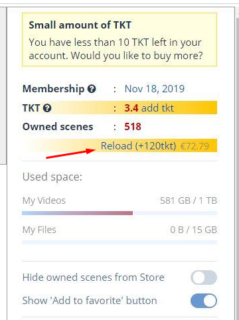Disable Show 'Add to favorite' button switch
The height and width of the screenshot is (320, 239).
point(204,301)
